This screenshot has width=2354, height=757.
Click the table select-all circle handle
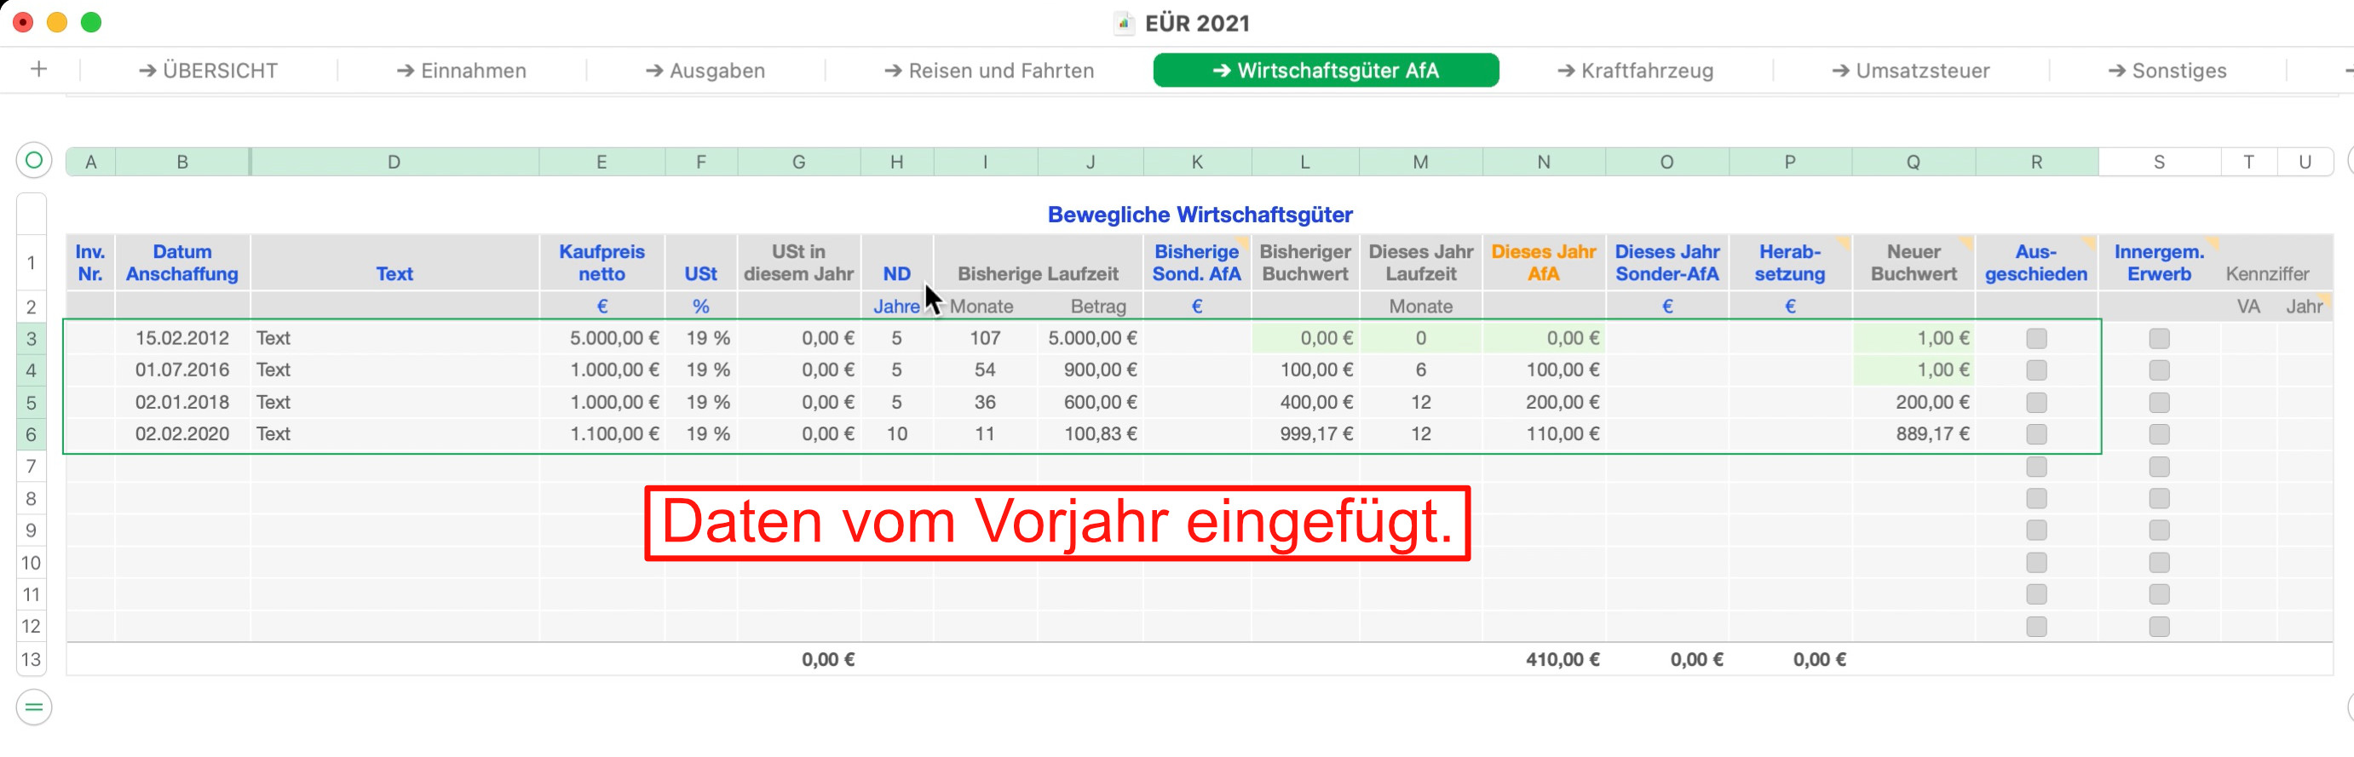click(x=34, y=161)
